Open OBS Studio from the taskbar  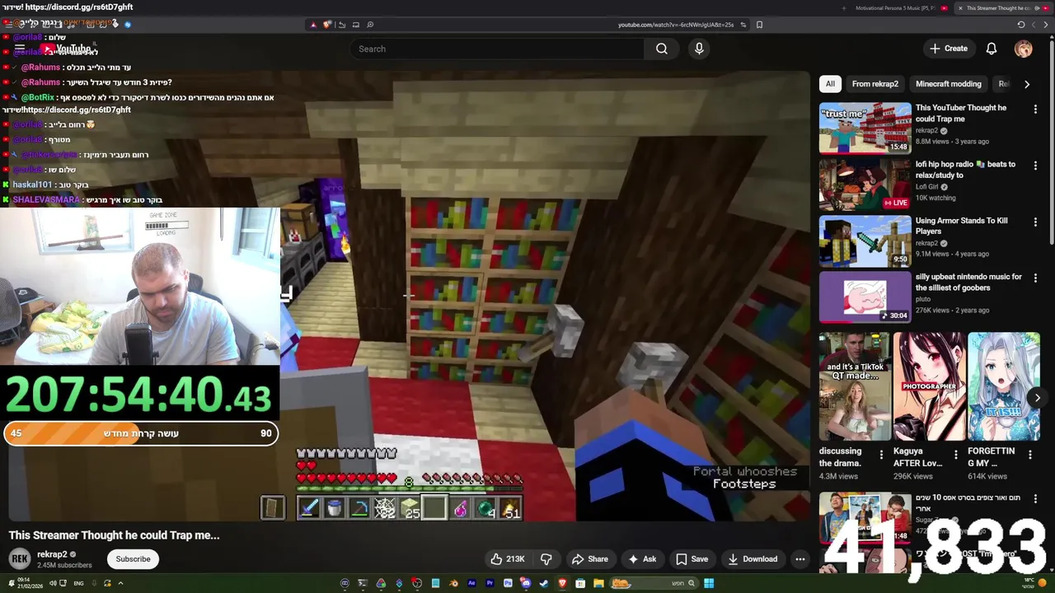click(417, 583)
